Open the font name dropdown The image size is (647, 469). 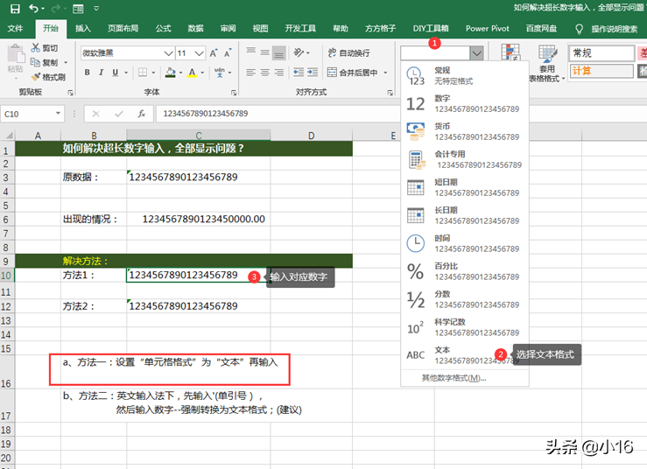coord(168,53)
